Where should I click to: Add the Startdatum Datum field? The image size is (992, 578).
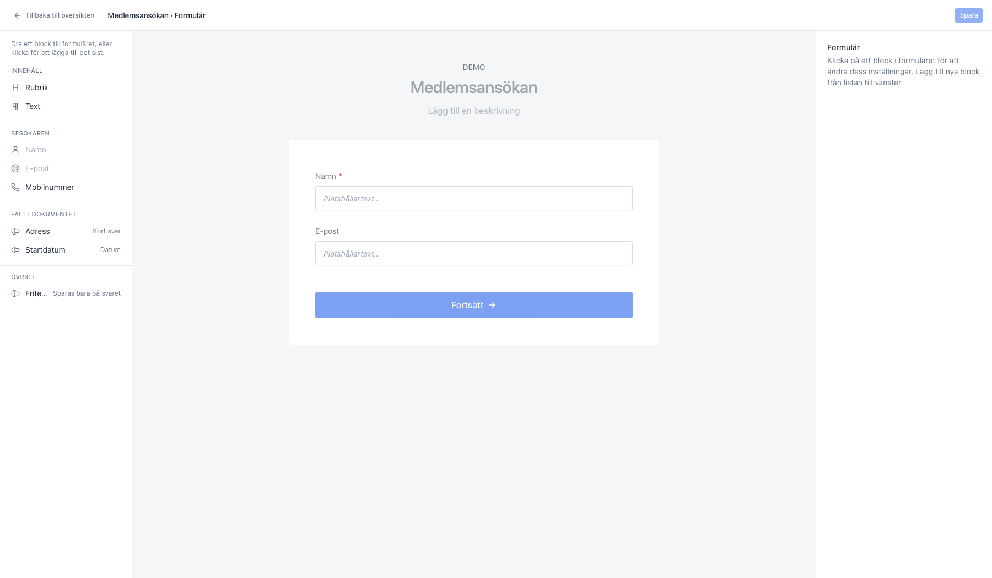tap(66, 250)
